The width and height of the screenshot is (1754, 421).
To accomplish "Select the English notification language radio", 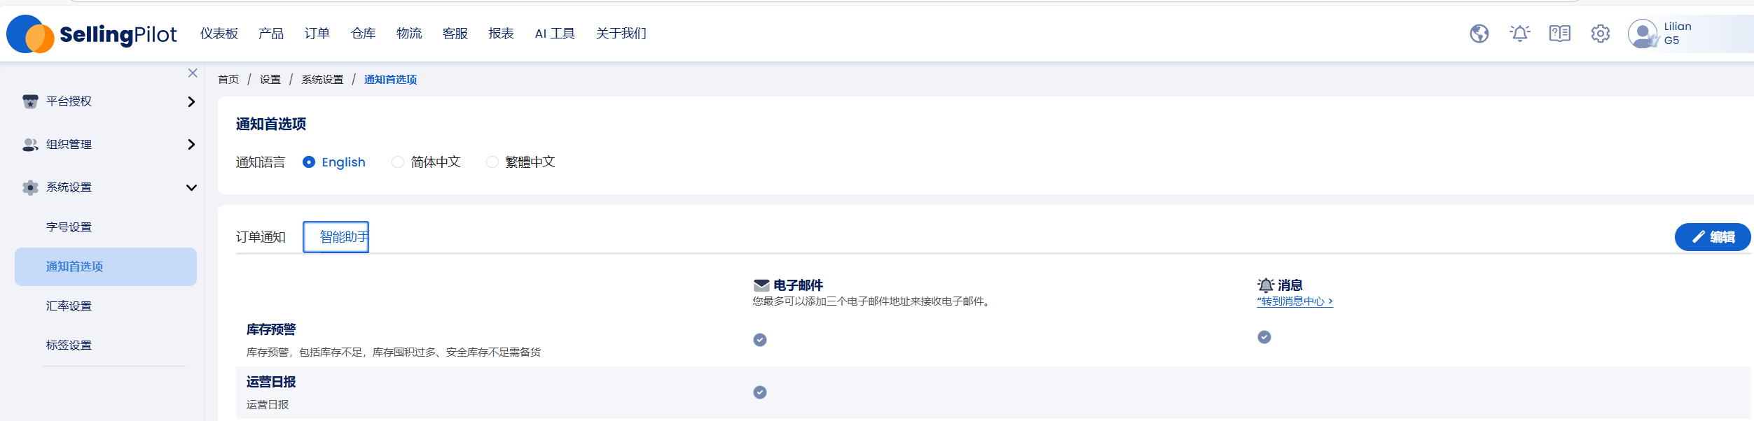I will tap(308, 162).
